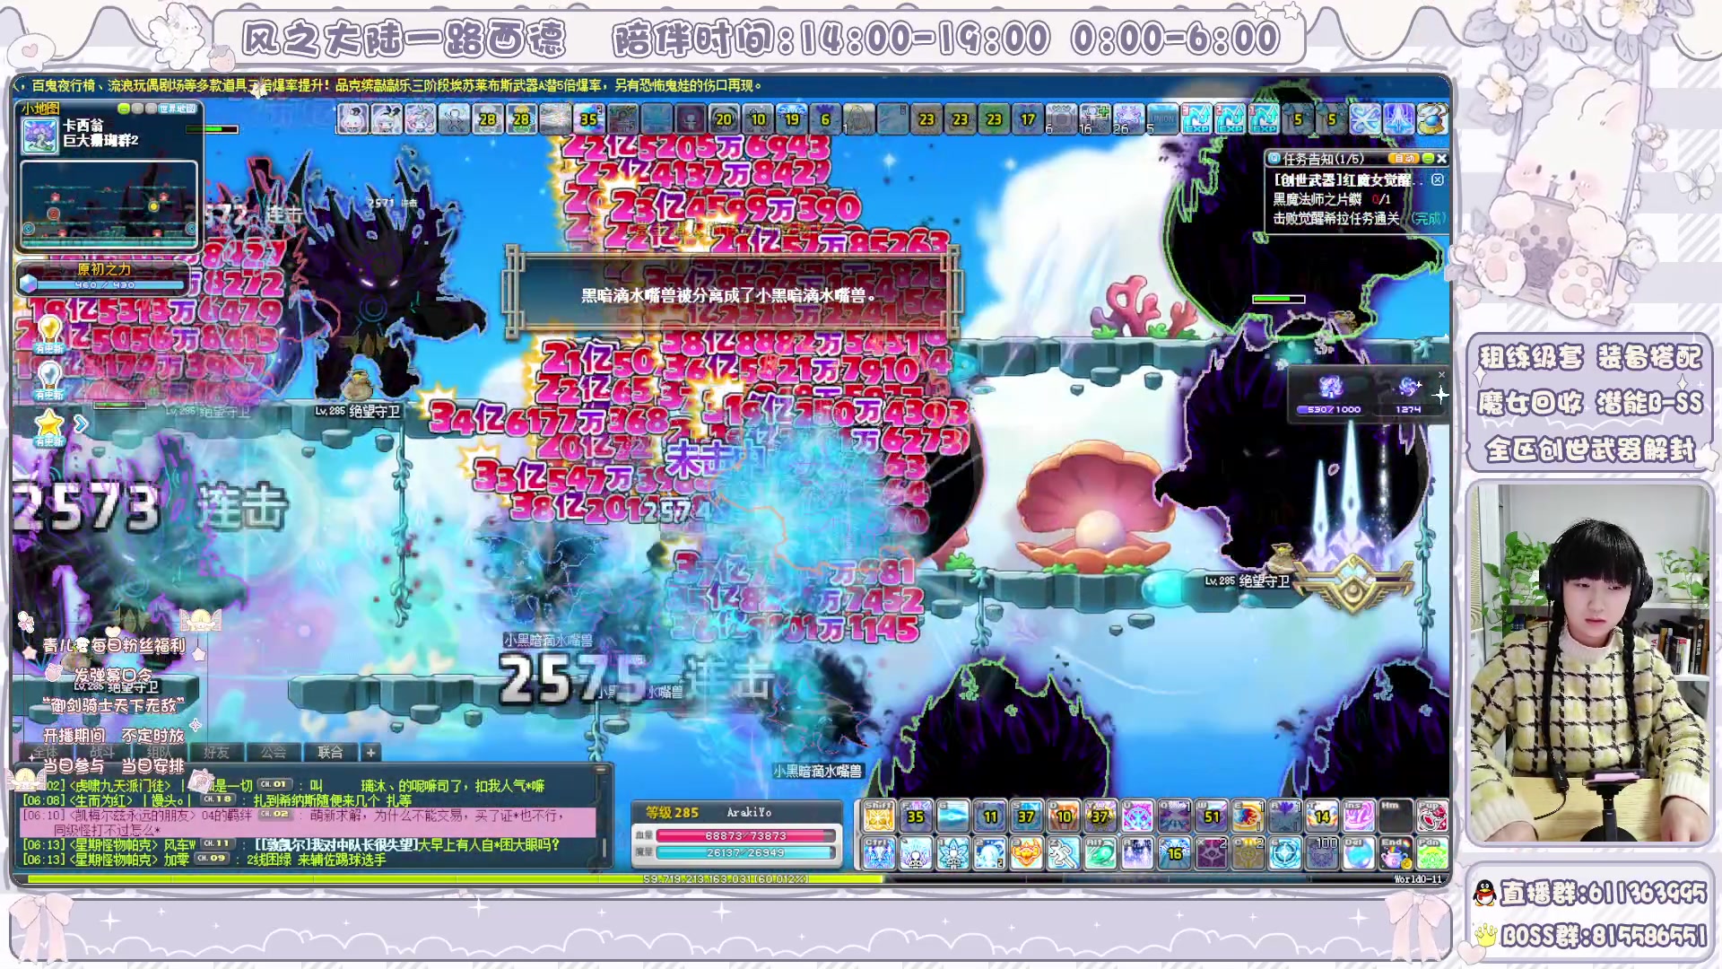Activate the Ctrl-key attack skill

coord(879,854)
